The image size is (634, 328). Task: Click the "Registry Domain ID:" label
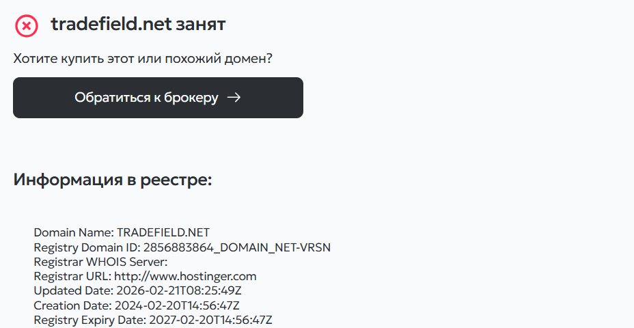pos(87,247)
